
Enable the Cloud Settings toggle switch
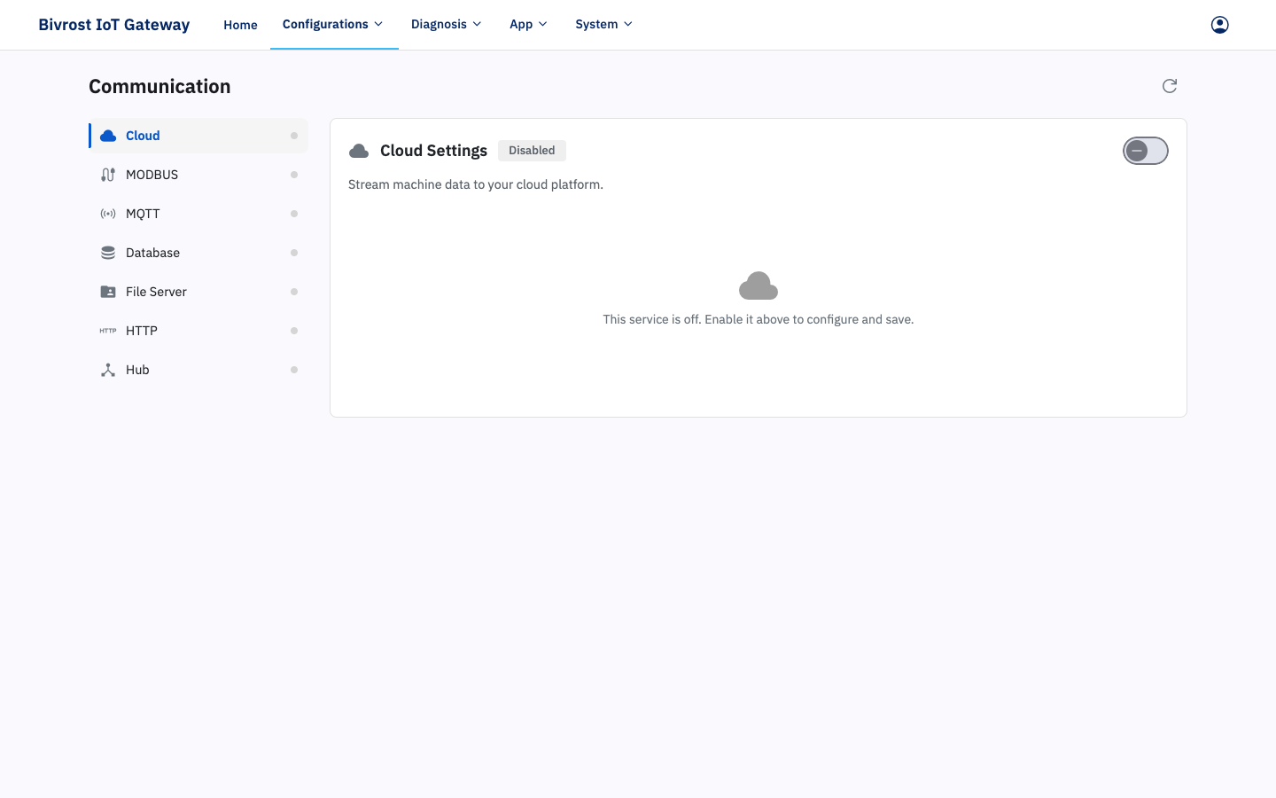click(x=1146, y=151)
